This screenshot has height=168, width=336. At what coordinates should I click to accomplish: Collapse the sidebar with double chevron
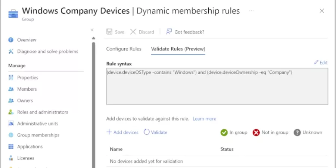point(92,30)
